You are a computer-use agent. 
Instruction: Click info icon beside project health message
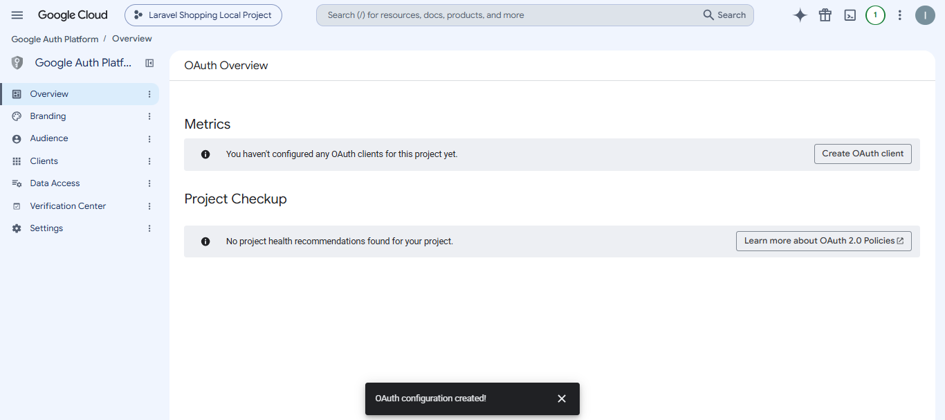[x=205, y=241]
